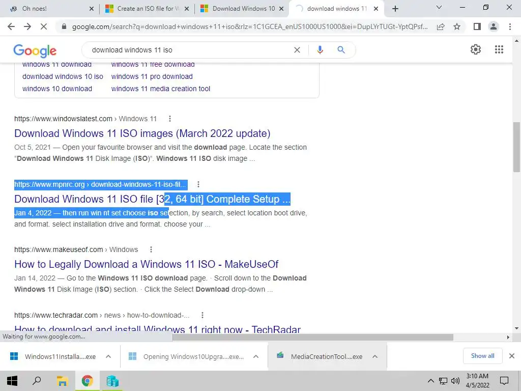Close the Create an ISO file tab

187,9
